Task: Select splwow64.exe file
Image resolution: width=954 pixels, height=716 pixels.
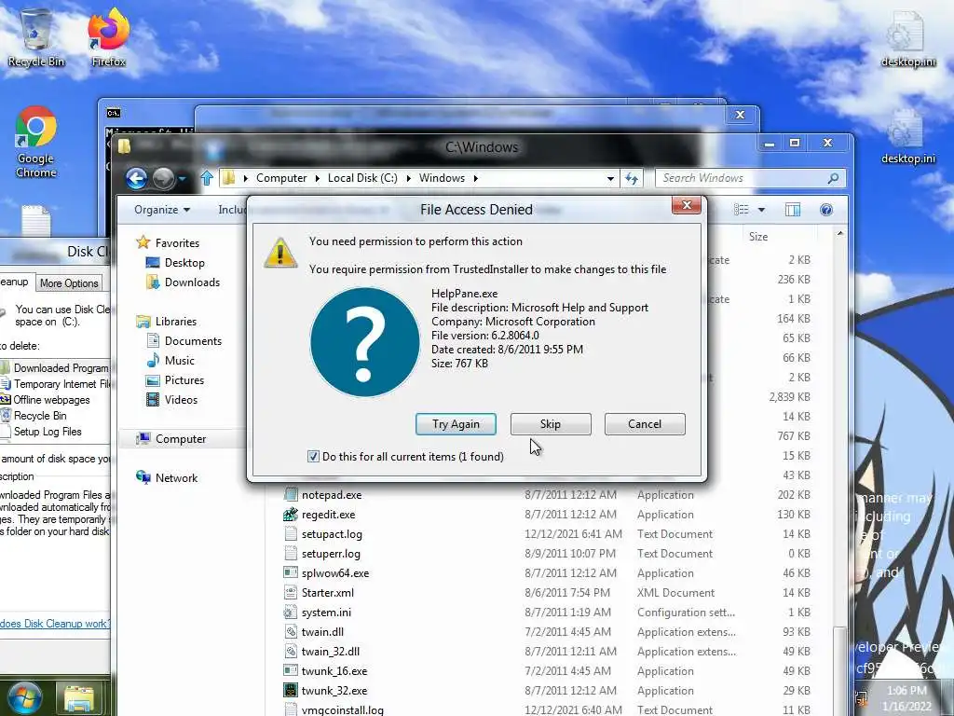Action: (x=335, y=573)
